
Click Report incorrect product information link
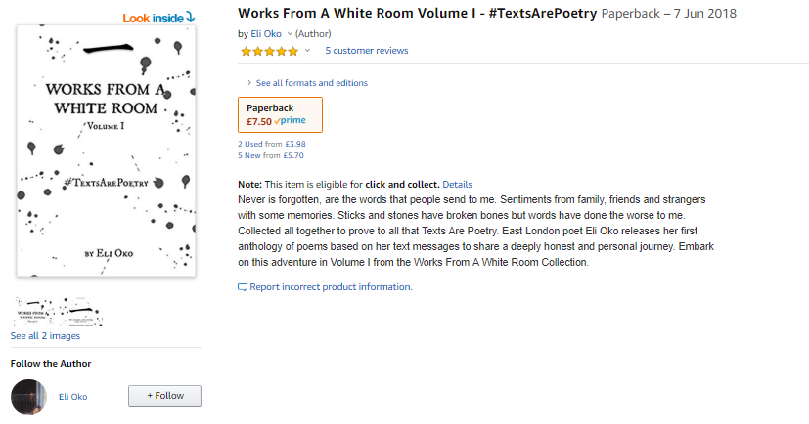(331, 287)
